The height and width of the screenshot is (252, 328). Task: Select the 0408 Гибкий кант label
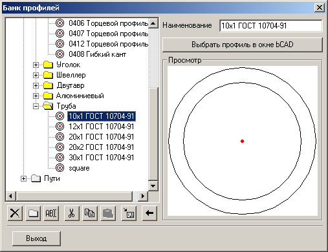(98, 54)
